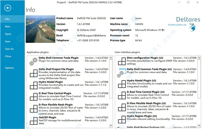The image size is (202, 129).
Task: Click the D-Flow Flexible Mesh Plugin (UI) icon
Action: [122, 107]
